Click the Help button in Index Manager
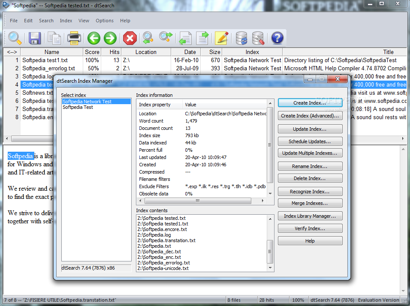This screenshot has height=306, width=410. tap(310, 241)
